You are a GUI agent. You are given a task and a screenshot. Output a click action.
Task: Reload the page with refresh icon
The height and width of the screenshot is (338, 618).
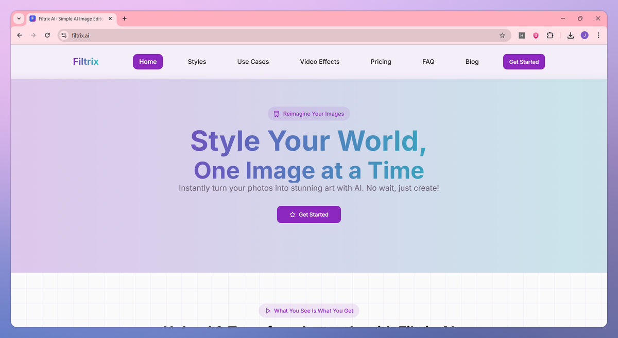pos(47,35)
